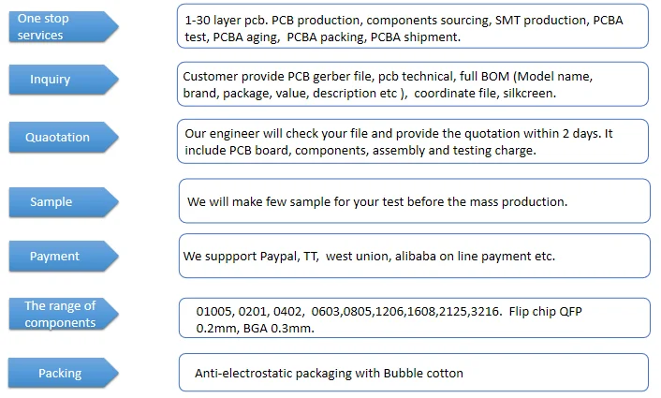Select the Sample arrow label
The width and height of the screenshot is (661, 398).
[51, 201]
